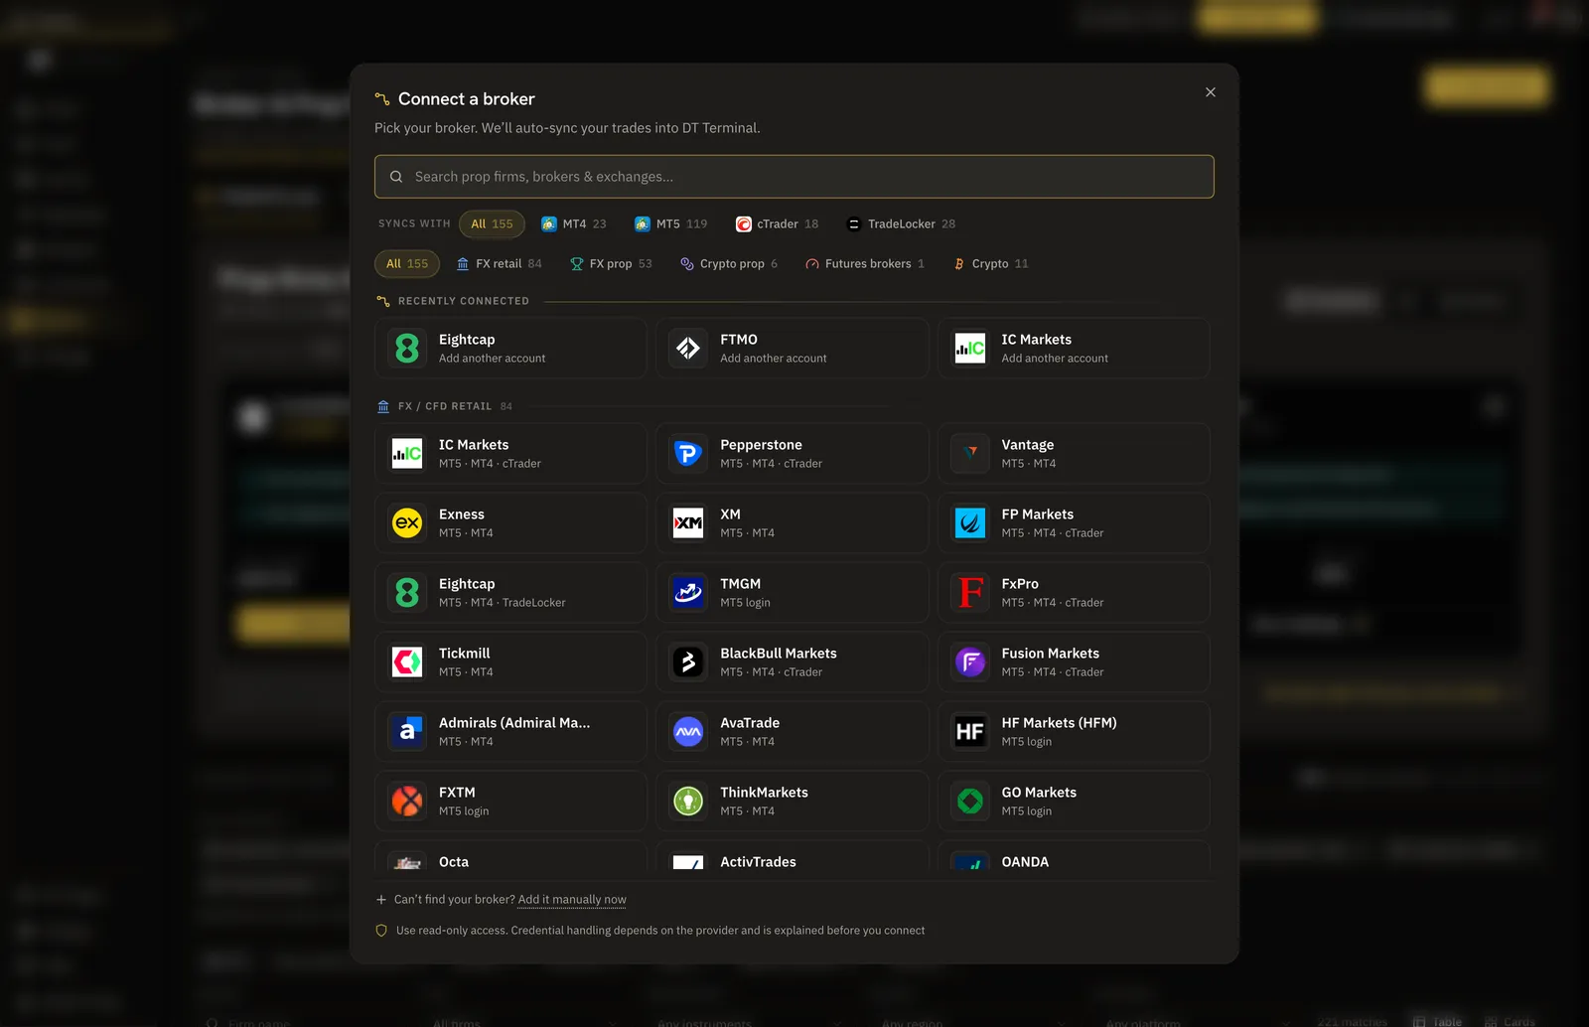The image size is (1589, 1027).
Task: Click the GO Markets logo icon
Action: point(970,802)
